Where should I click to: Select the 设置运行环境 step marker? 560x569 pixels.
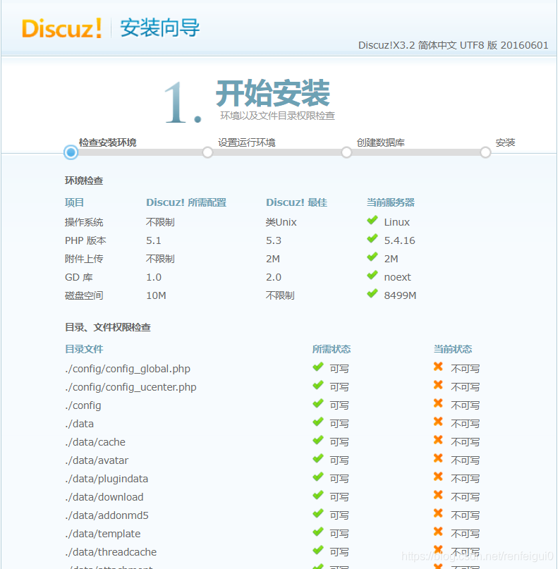[207, 152]
